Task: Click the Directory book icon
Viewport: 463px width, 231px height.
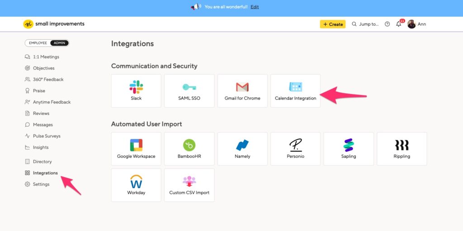Action: [28, 161]
